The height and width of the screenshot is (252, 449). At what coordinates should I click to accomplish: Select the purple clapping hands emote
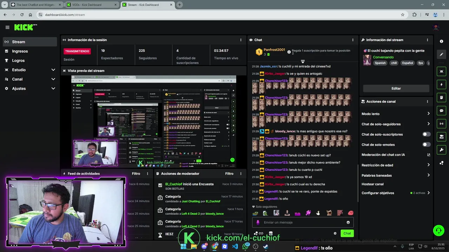pyautogui.click(x=308, y=213)
